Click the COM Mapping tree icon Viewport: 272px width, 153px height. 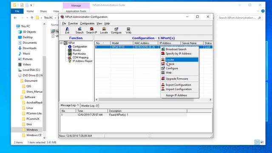tap(70, 57)
